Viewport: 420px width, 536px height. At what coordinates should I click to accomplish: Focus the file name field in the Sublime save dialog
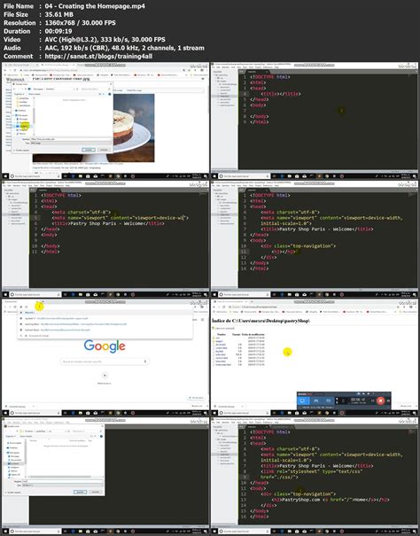(63, 481)
